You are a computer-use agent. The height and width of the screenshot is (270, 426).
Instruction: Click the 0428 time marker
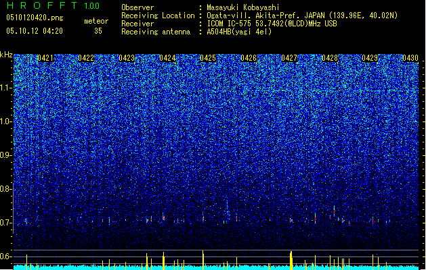click(330, 58)
